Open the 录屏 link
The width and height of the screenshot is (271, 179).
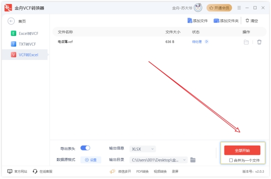[x=175, y=172]
